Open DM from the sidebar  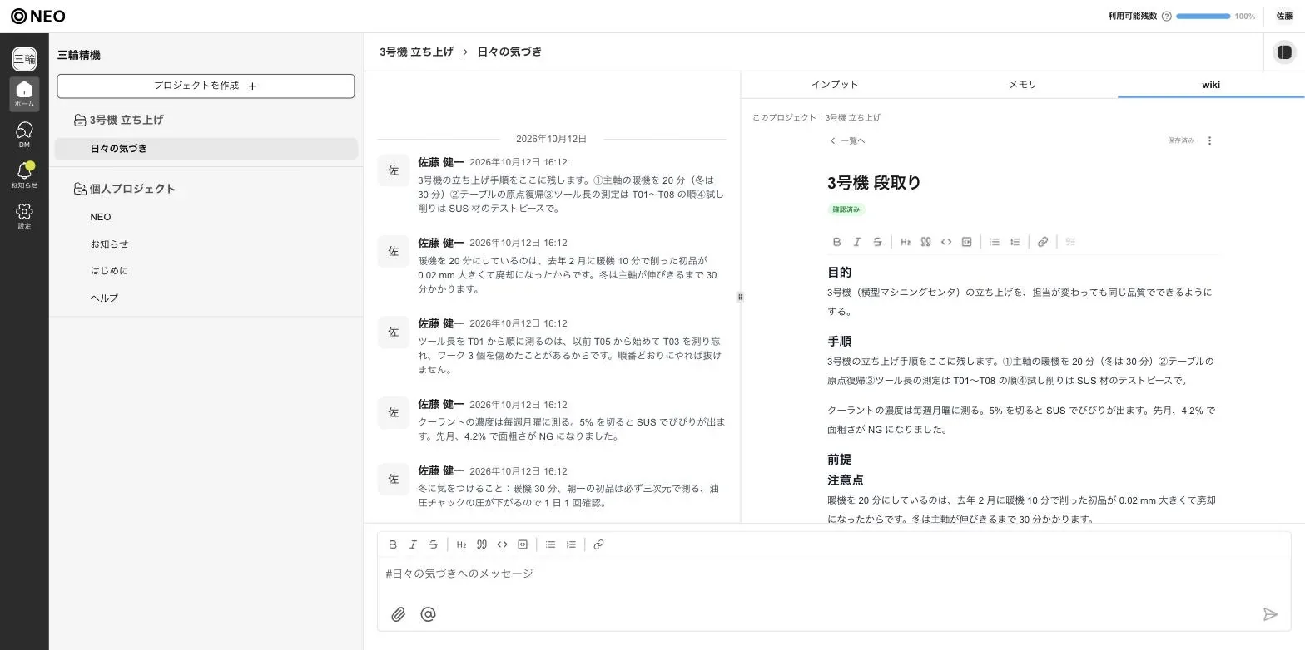point(24,135)
